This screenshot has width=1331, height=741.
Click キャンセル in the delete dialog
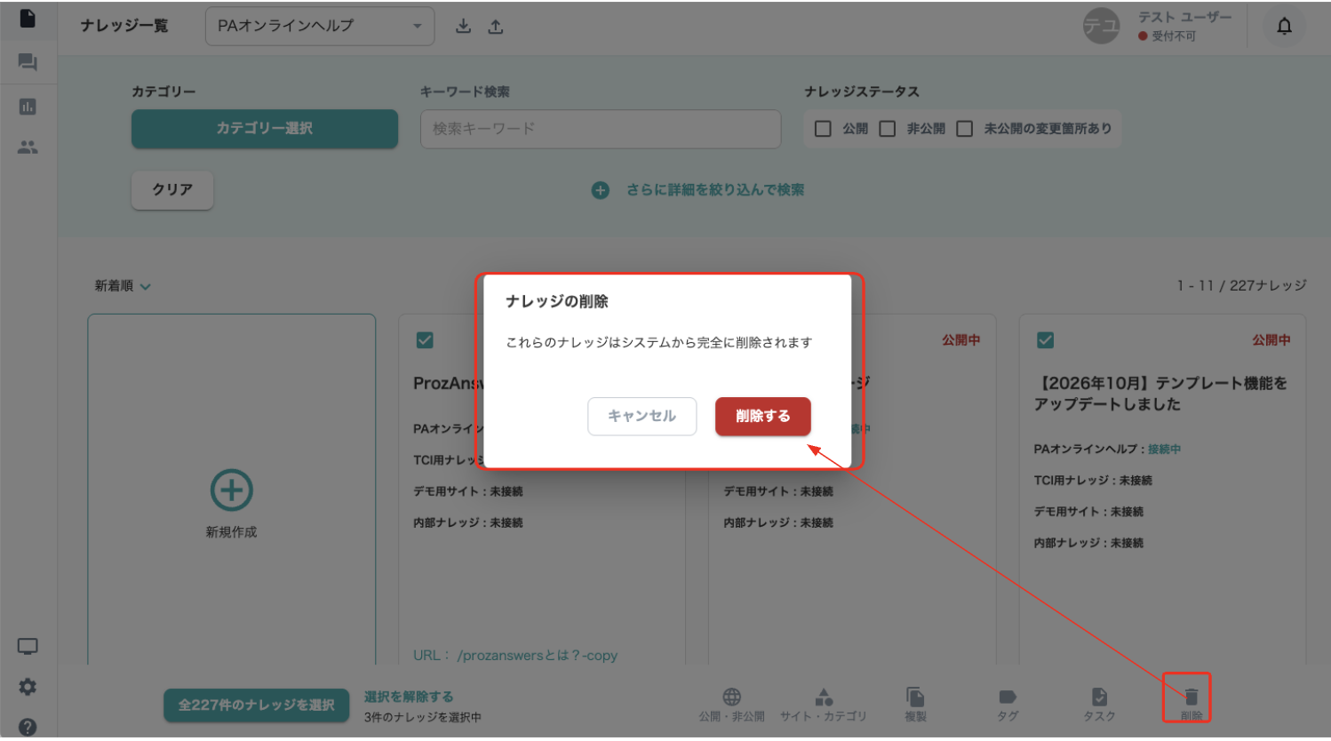tap(642, 416)
